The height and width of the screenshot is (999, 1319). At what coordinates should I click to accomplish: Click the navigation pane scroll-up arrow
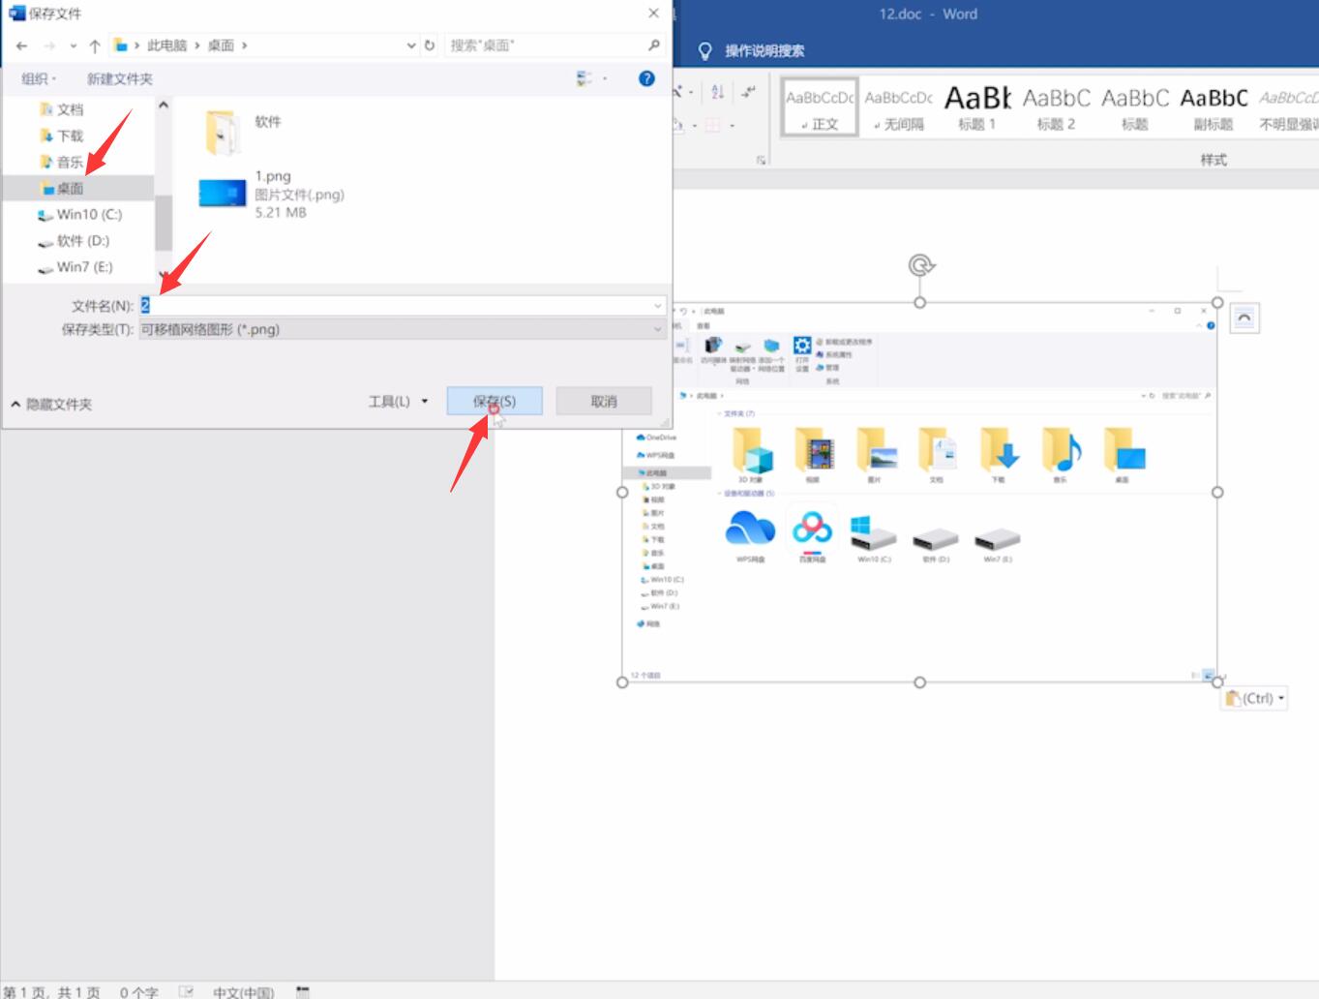coord(163,105)
